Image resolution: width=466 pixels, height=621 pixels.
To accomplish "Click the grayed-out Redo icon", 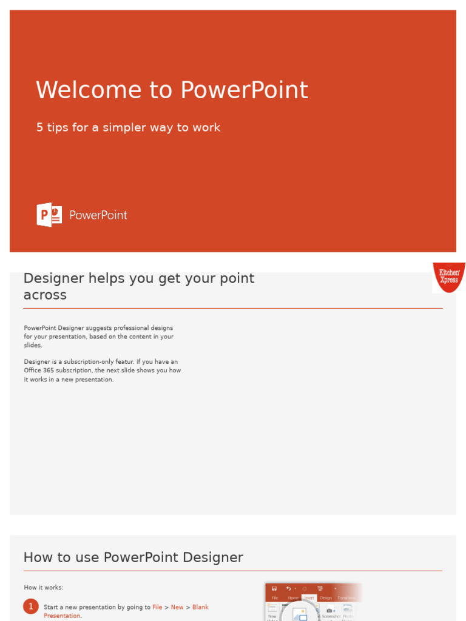I will pos(305,588).
